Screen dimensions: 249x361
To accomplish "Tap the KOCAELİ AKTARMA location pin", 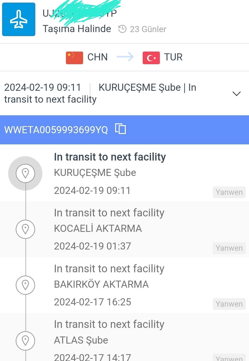I will 25,229.
